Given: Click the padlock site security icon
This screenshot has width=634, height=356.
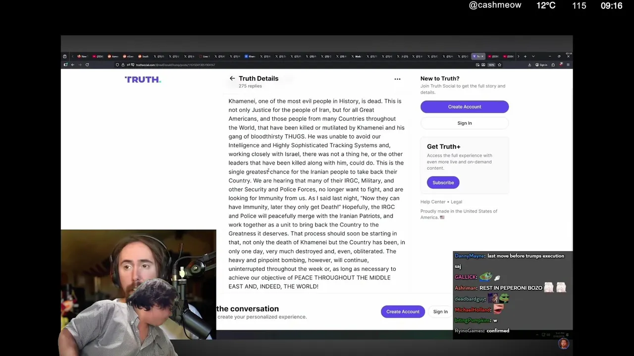Looking at the screenshot, I should 123,65.
